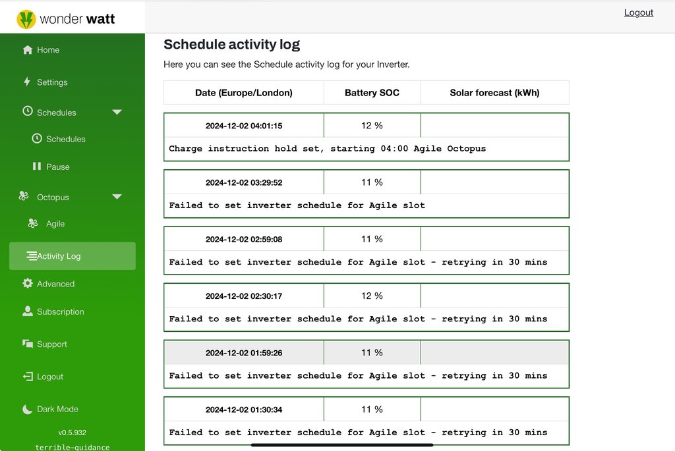
Task: Click the Pause bars icon
Action: [x=37, y=167]
